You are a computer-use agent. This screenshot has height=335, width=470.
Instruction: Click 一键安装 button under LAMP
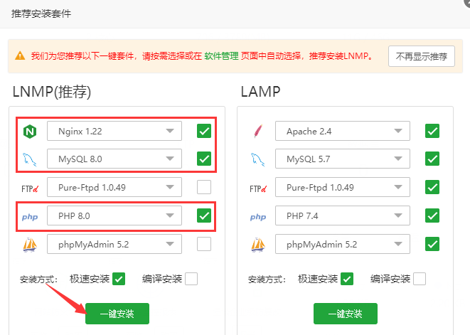tap(346, 314)
